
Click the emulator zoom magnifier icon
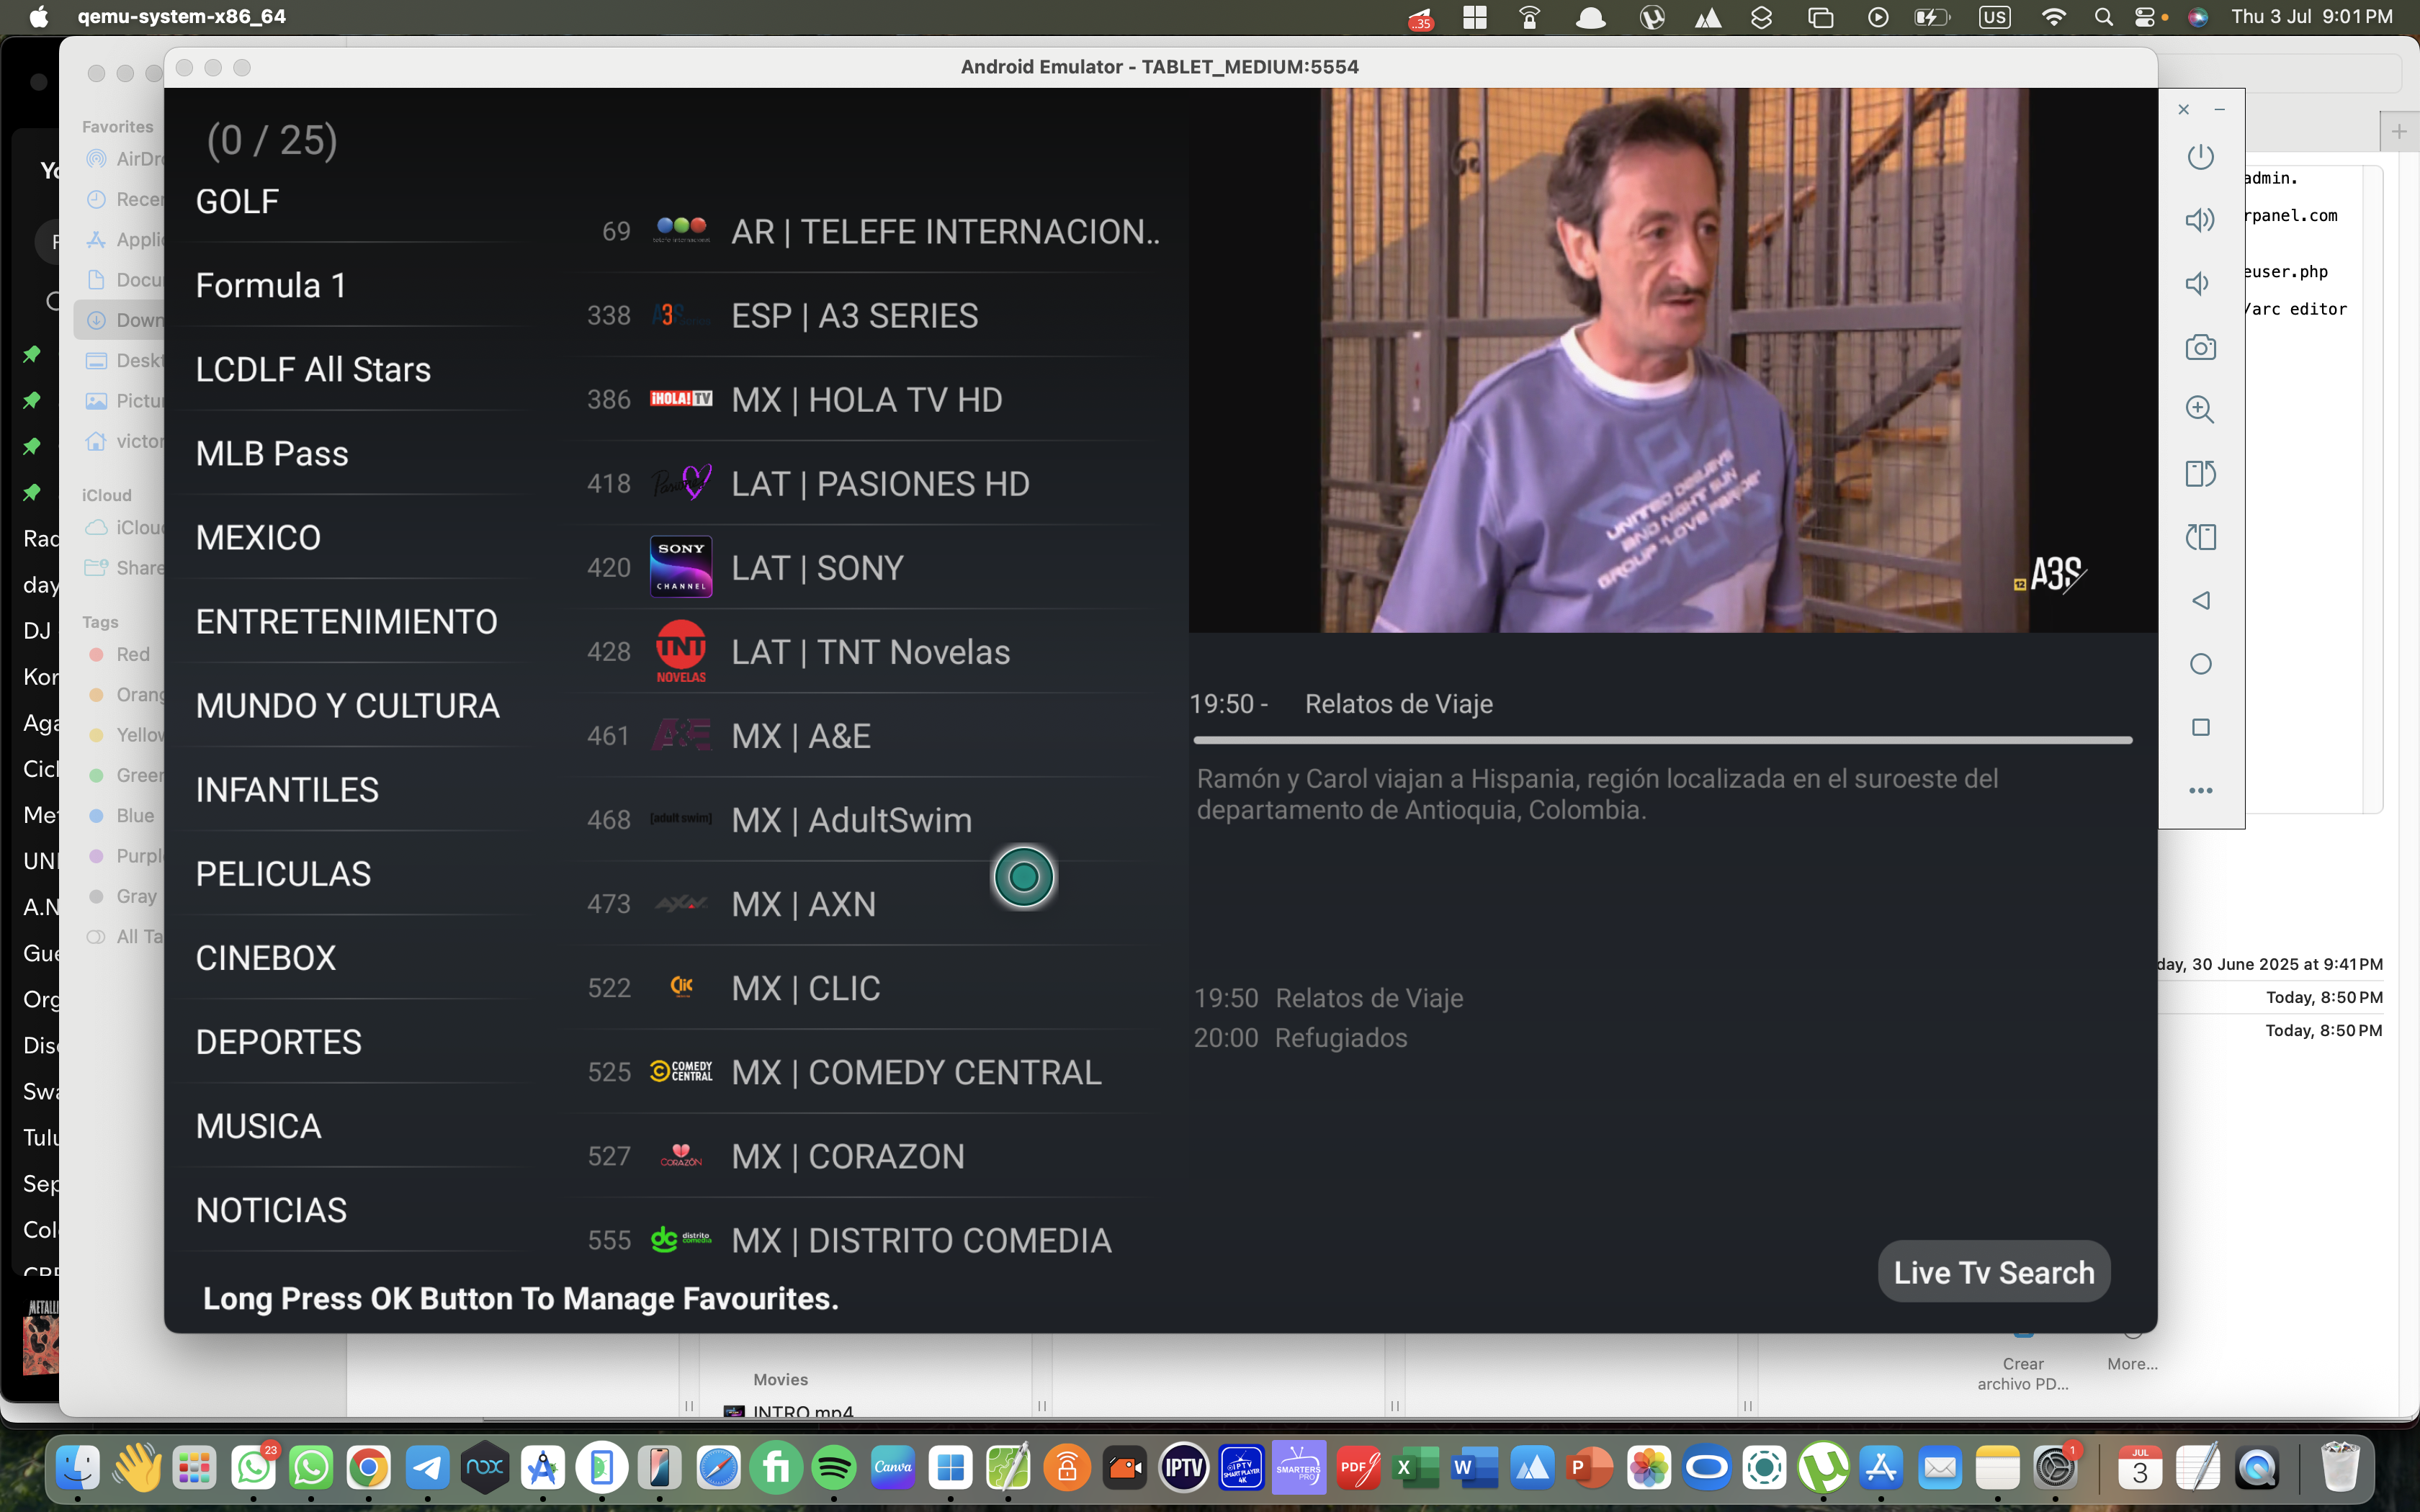(x=2200, y=410)
